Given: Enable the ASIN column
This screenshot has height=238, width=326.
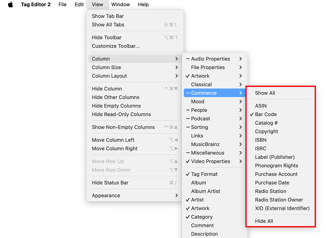Looking at the screenshot, I should (280, 106).
